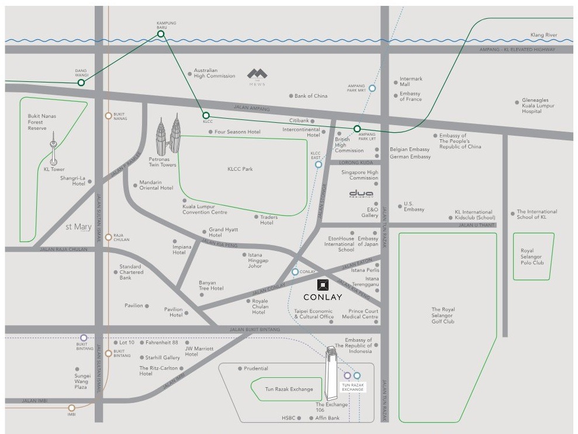Select the CONLAY square logo
Viewport: 578px width, 434px height.
coord(323,285)
